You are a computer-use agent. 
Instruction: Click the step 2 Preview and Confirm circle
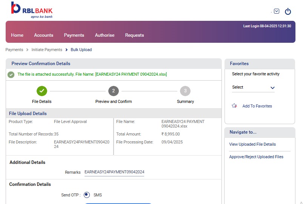[x=114, y=91]
